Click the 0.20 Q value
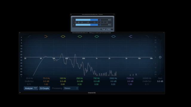 (x=113, y=84)
